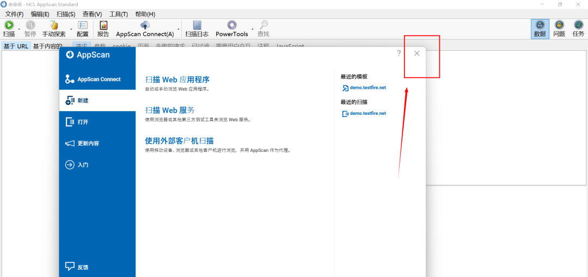
Task: Click Scan Web Service (扫描 Web 服务)
Action: click(169, 110)
